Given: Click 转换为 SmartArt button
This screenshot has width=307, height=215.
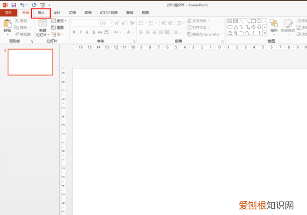Looking at the screenshot, I should [204, 34].
